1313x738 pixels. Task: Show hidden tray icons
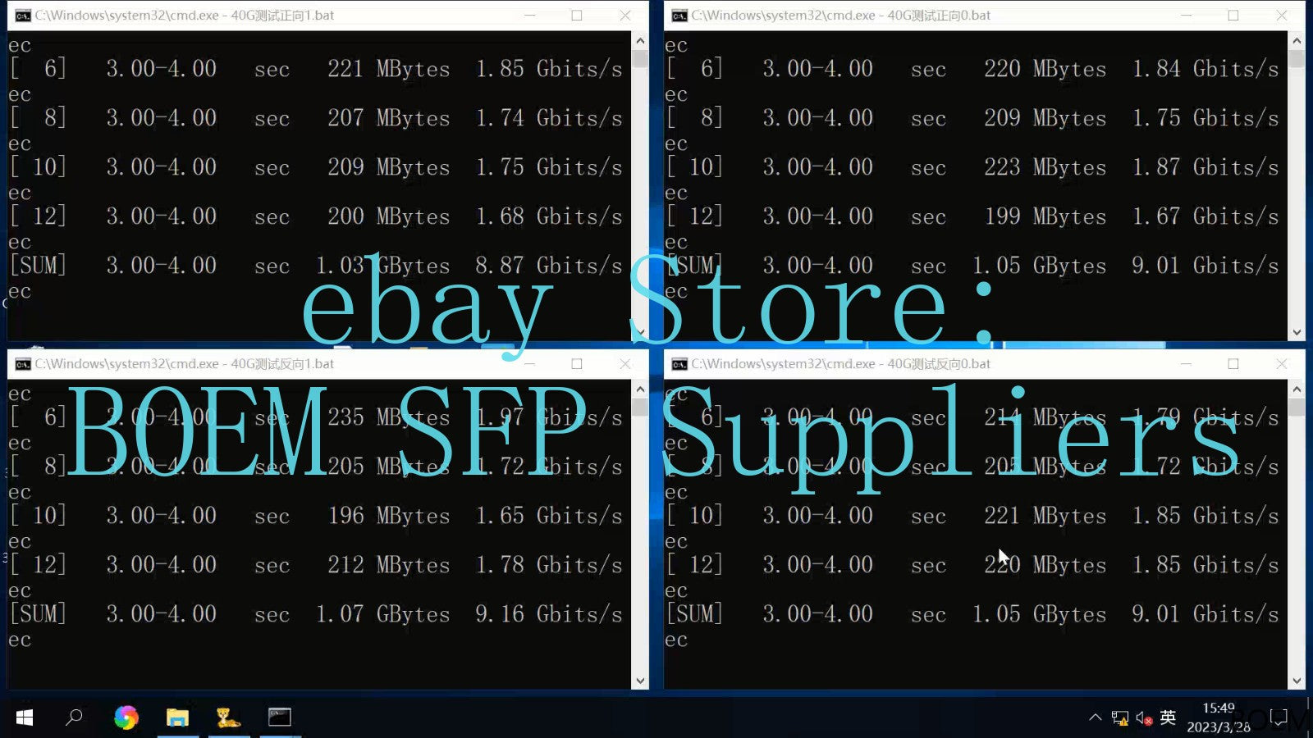(1095, 717)
